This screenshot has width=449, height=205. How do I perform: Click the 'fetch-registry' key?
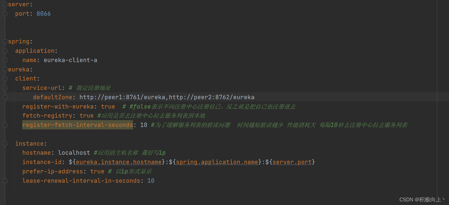point(47,116)
